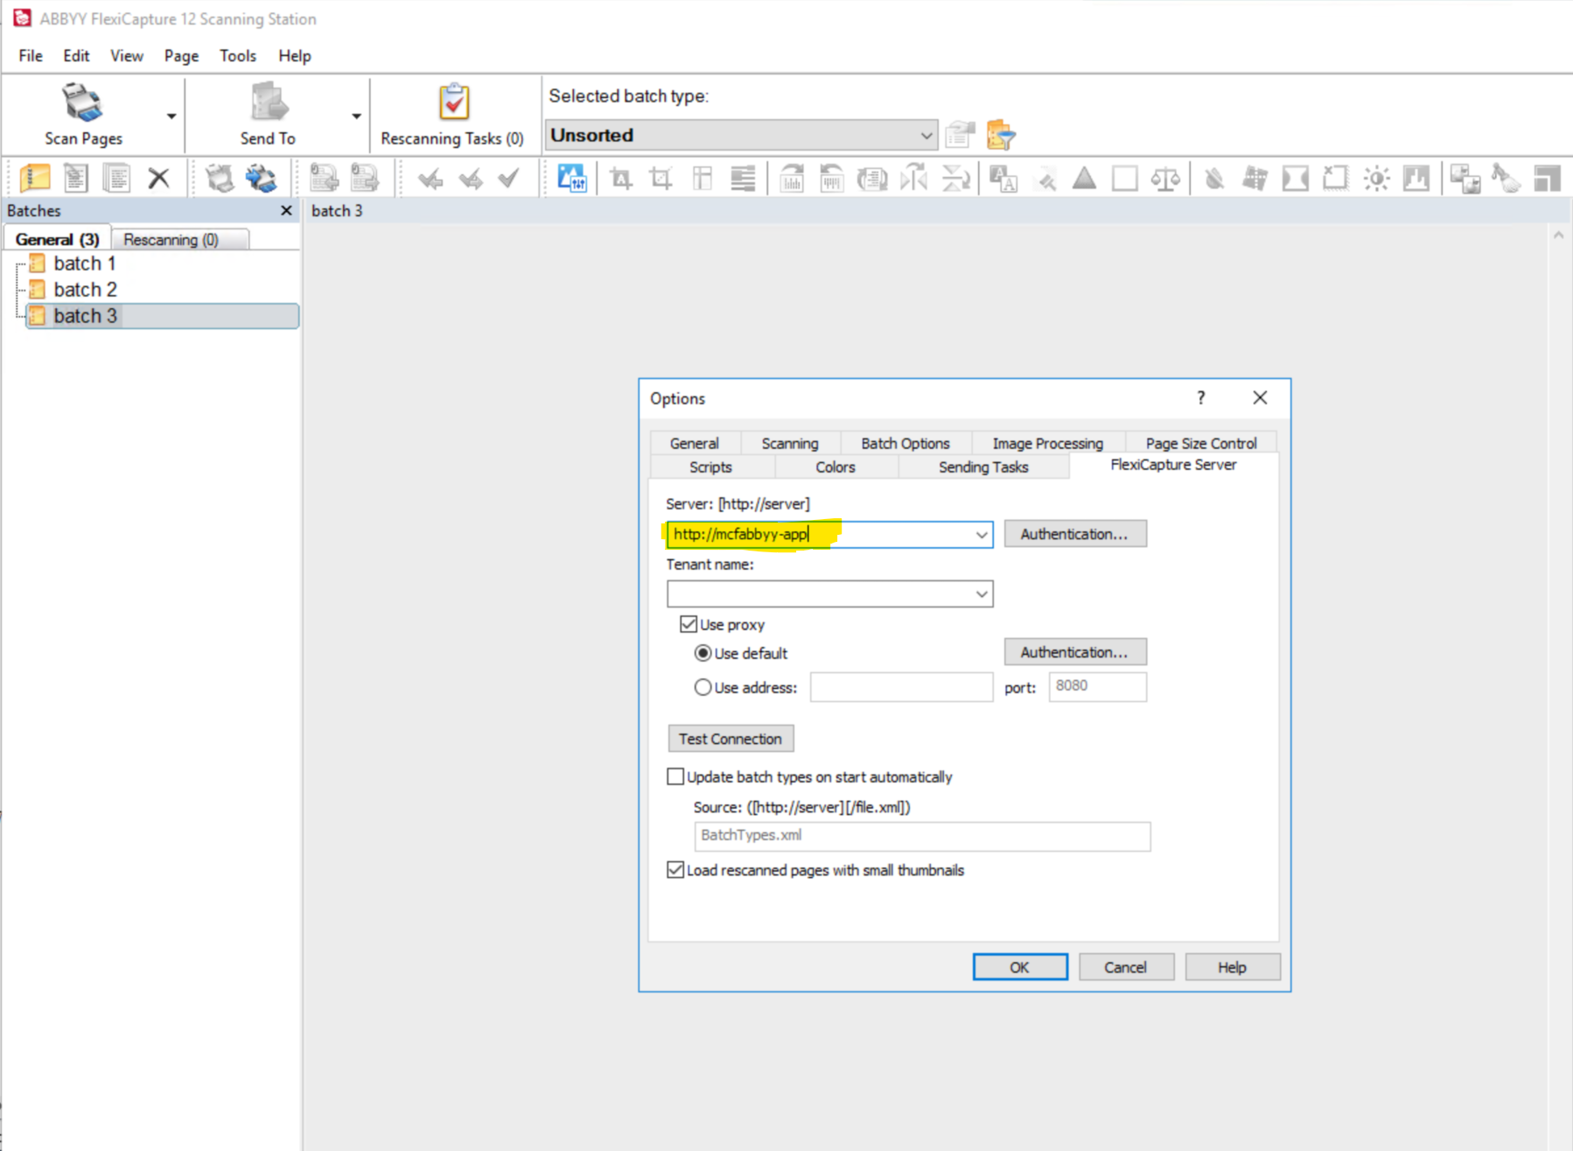Open the Edit menu
The image size is (1573, 1151).
click(x=76, y=55)
